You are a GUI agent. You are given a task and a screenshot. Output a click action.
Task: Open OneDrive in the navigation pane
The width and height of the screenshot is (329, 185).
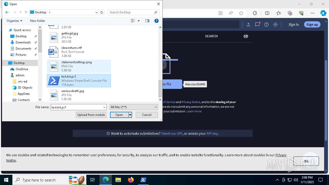point(22,69)
